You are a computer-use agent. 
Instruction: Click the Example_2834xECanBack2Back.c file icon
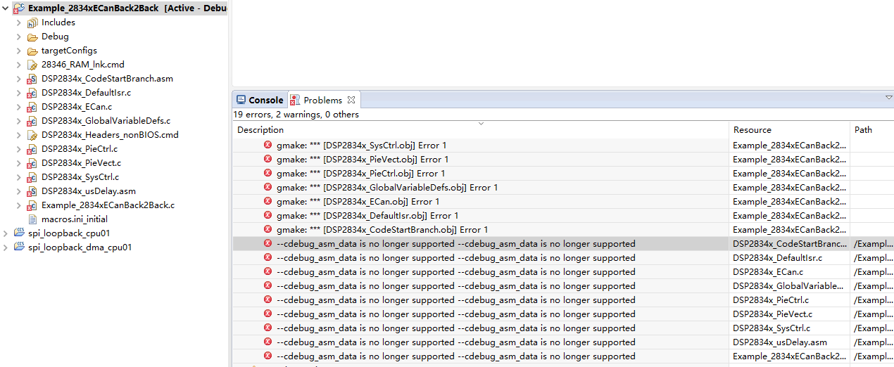click(x=32, y=205)
